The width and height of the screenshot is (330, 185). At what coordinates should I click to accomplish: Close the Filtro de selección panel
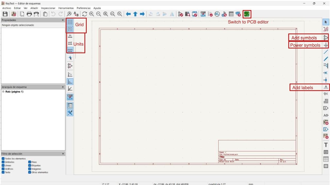click(63, 154)
